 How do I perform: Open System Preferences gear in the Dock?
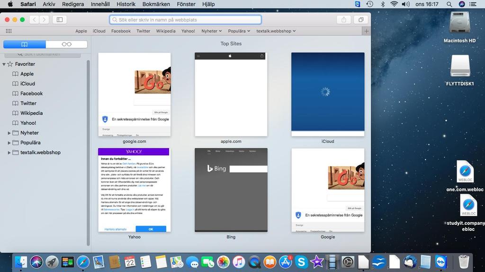[348, 262]
